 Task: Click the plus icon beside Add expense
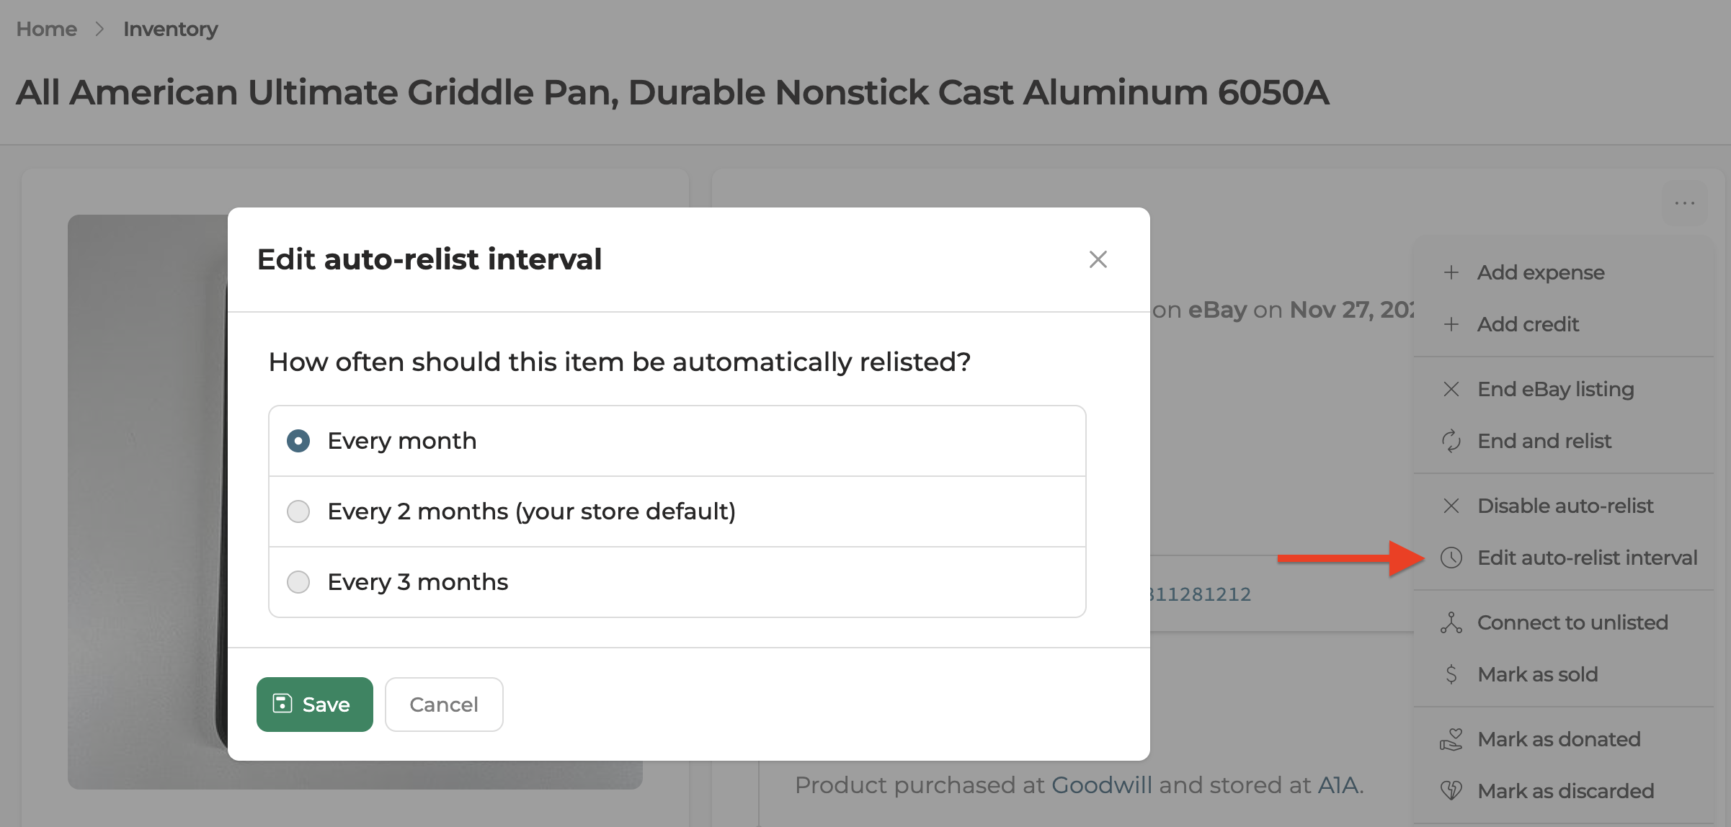[x=1451, y=272]
